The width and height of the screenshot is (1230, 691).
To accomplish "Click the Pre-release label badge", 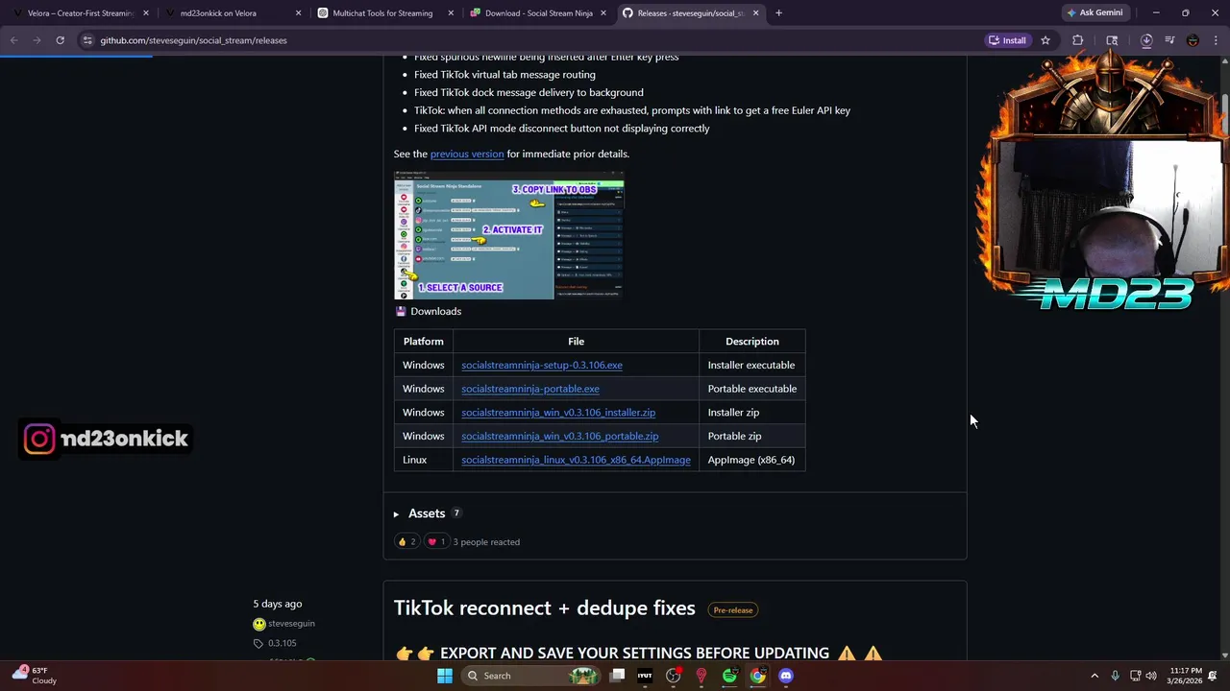I will point(733,609).
